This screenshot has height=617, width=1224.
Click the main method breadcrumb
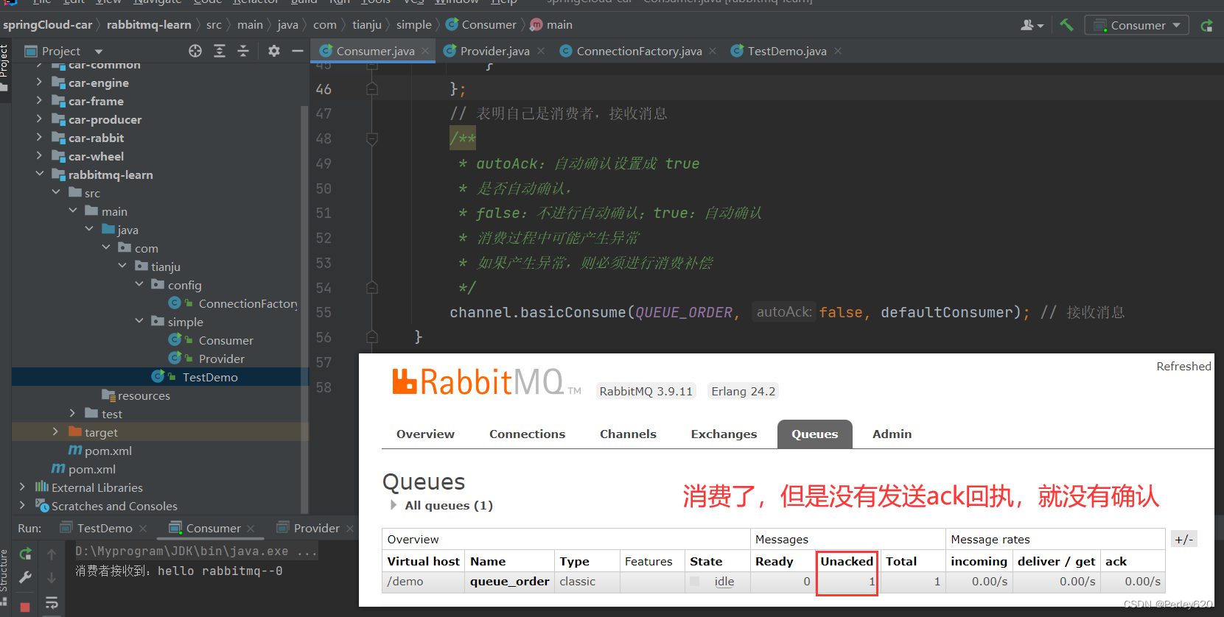pos(551,25)
